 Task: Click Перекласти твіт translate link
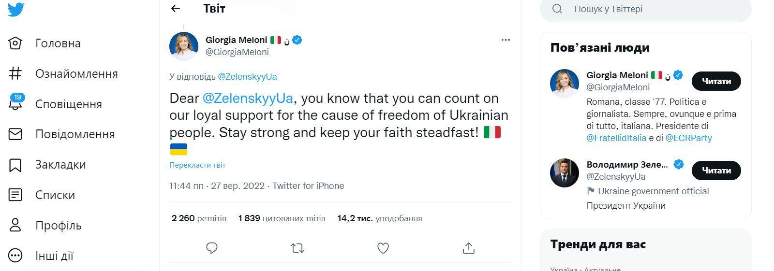(x=197, y=165)
